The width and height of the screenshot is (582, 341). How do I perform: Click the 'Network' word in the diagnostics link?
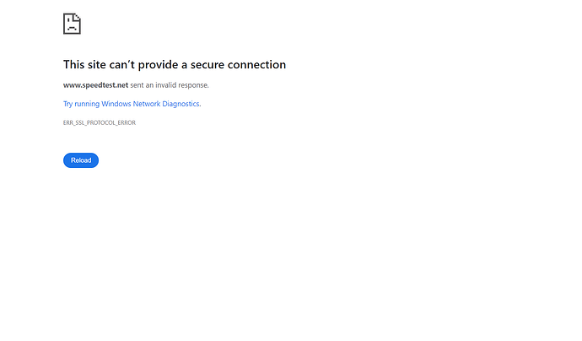(147, 104)
